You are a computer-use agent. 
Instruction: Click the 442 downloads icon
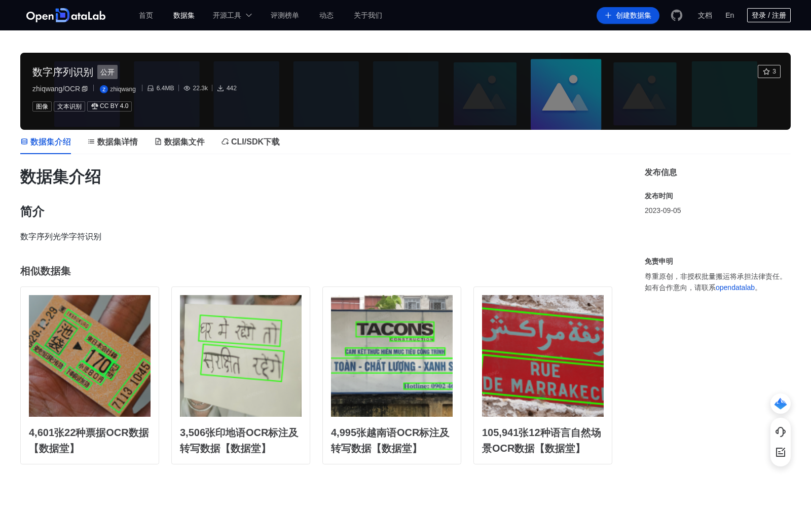click(x=220, y=88)
